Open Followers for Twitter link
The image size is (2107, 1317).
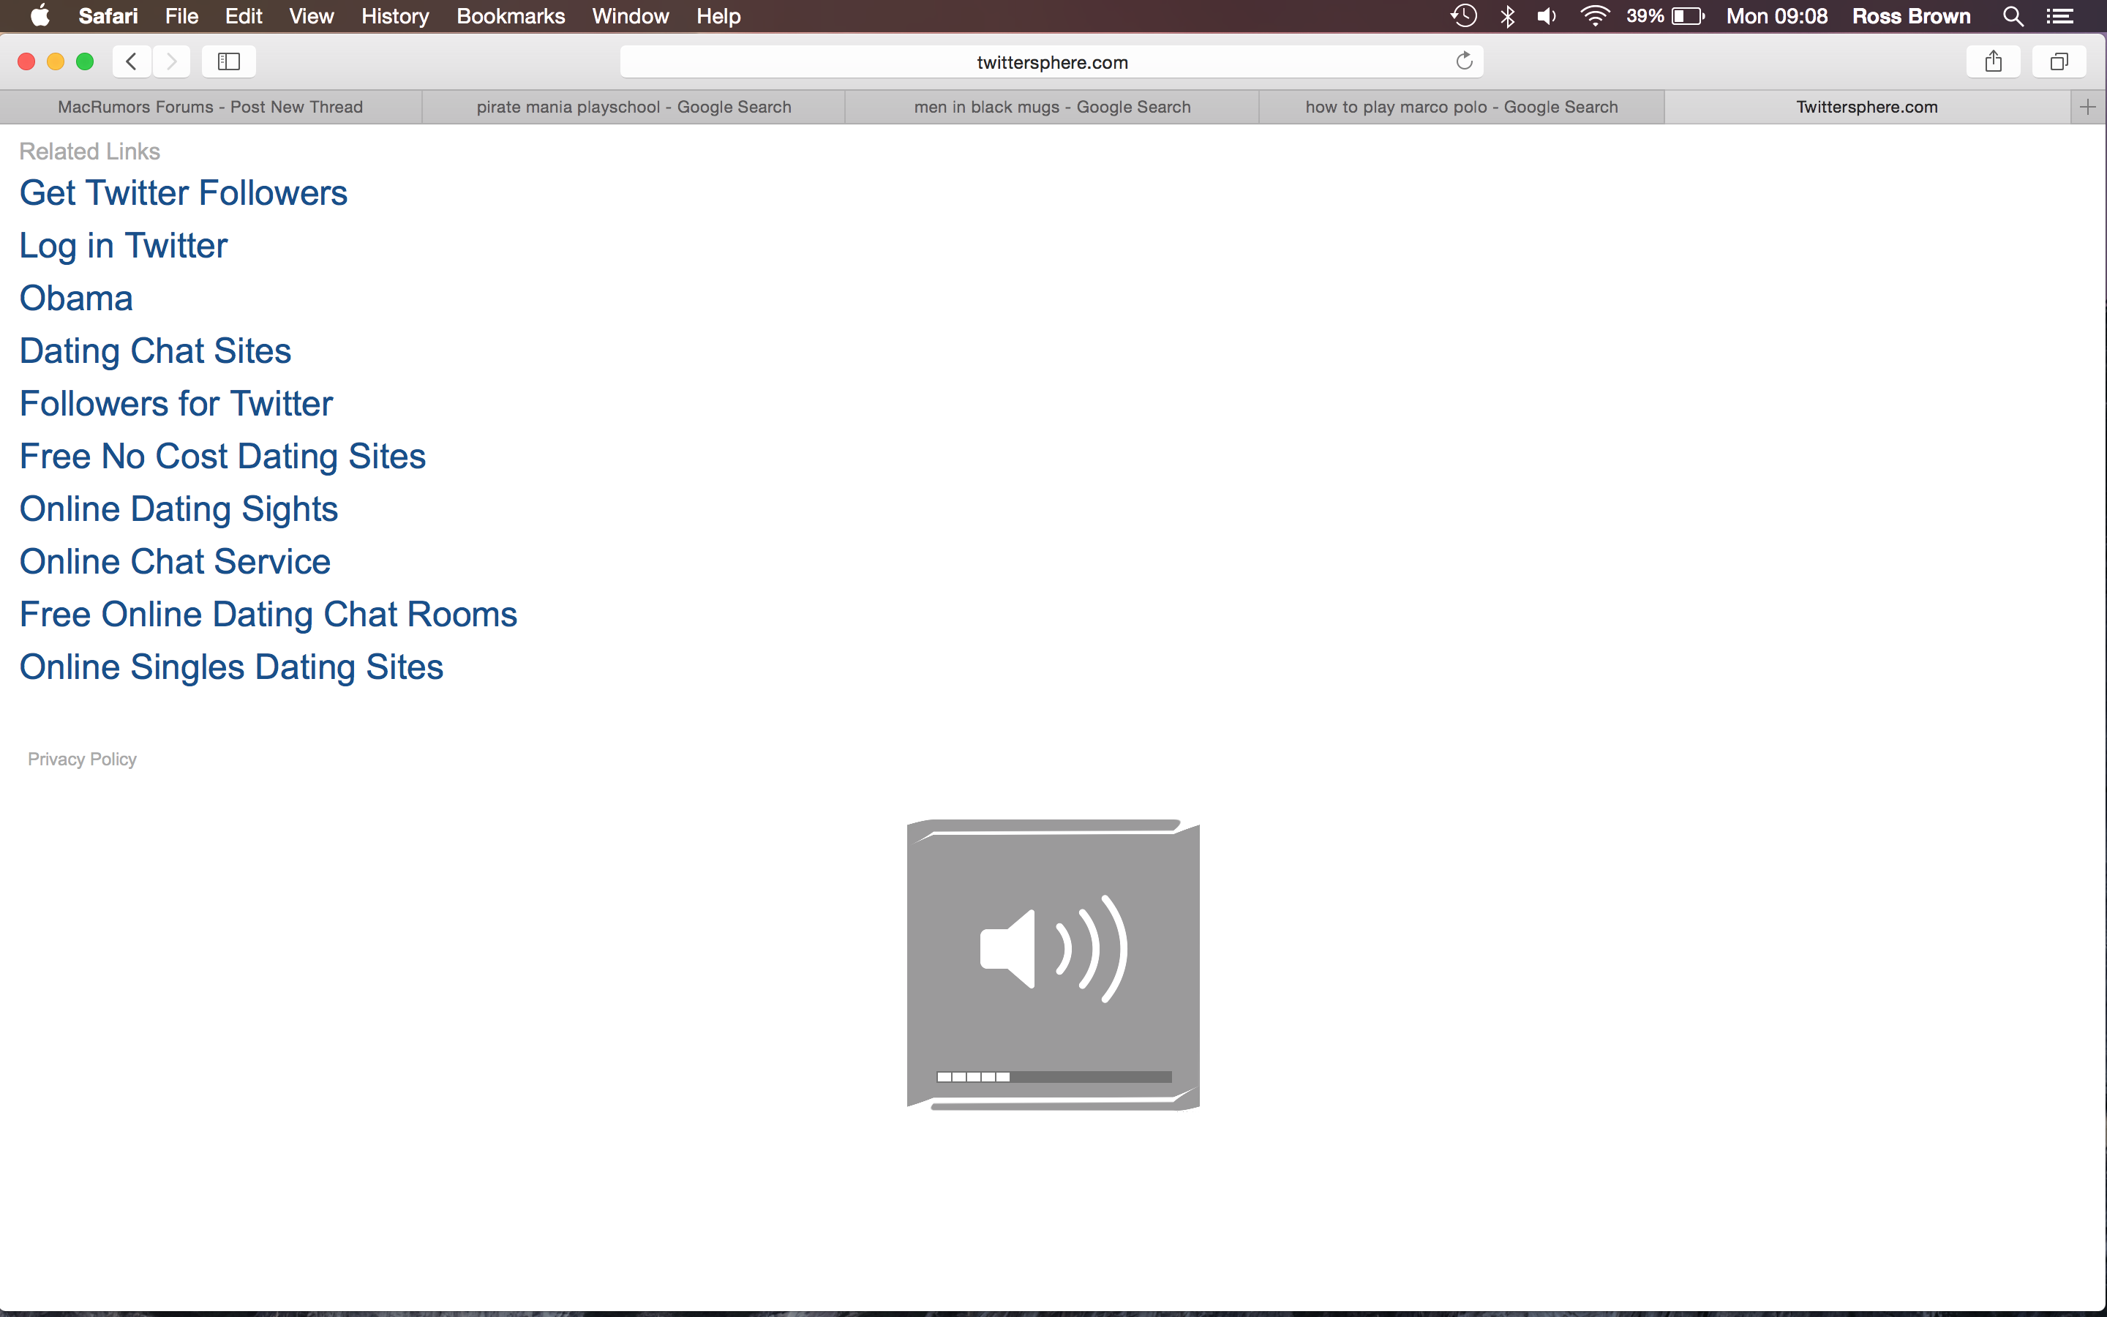(177, 403)
